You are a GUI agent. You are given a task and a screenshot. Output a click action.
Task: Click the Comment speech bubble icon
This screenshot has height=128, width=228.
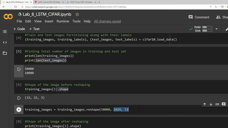(x=191, y=17)
